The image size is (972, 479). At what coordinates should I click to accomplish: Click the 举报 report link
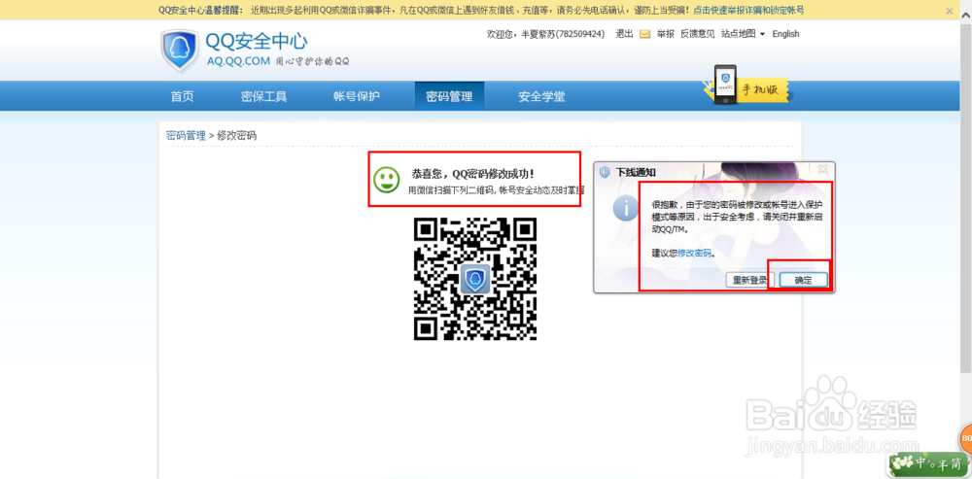pyautogui.click(x=666, y=34)
